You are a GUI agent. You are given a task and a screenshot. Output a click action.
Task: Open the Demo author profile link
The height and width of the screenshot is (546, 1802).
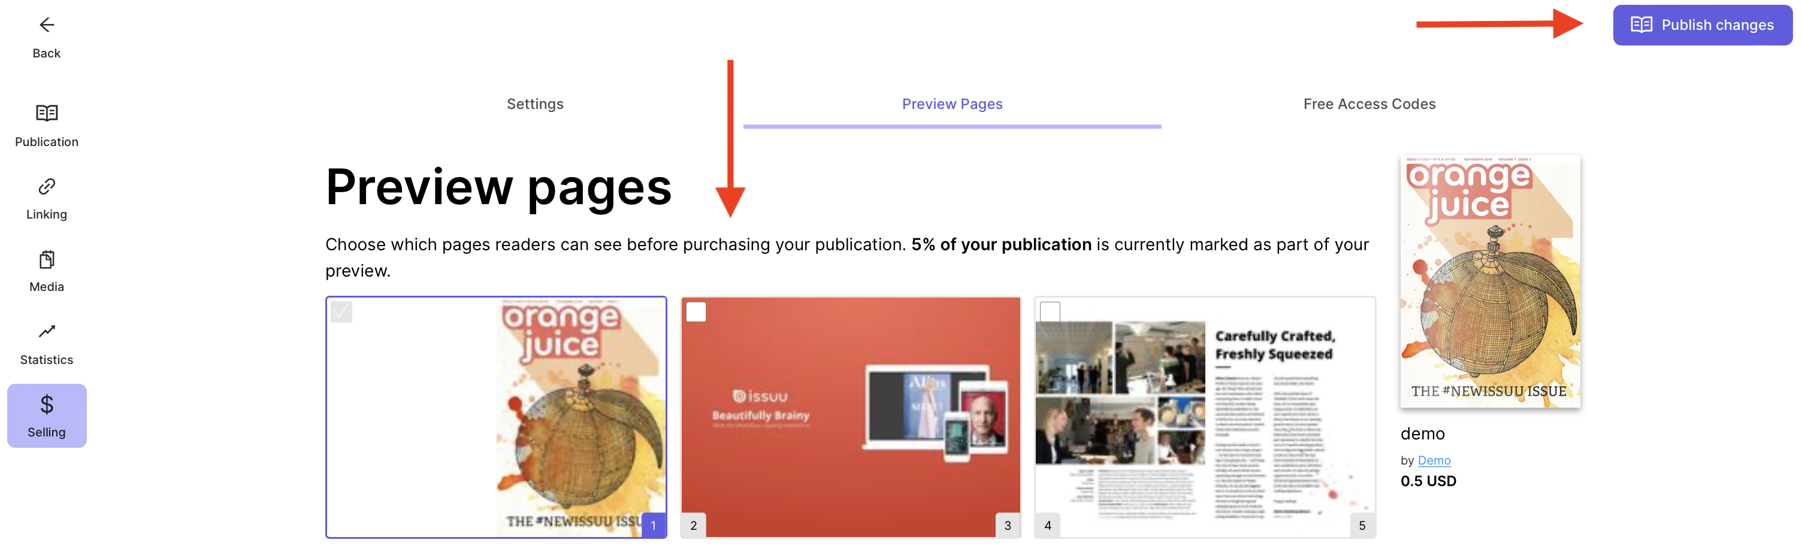1435,460
